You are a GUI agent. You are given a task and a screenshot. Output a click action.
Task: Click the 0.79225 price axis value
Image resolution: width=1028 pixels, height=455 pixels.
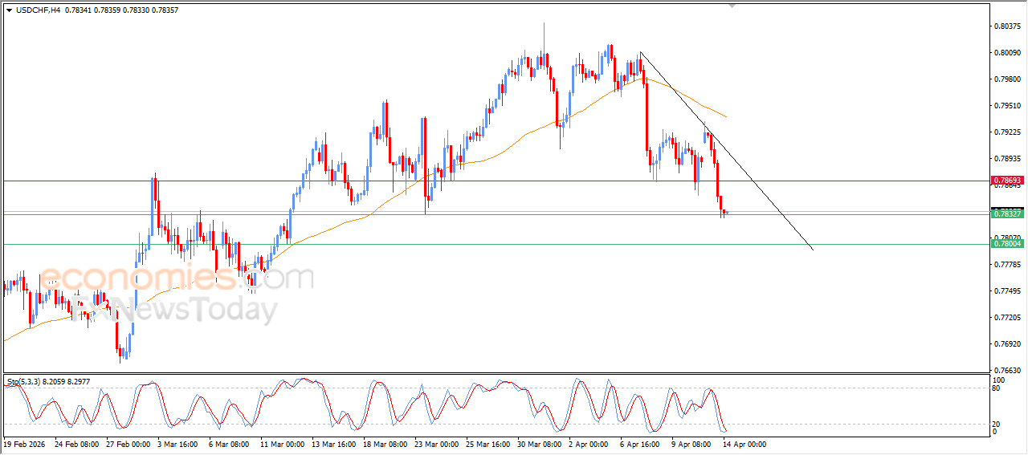click(x=1008, y=132)
